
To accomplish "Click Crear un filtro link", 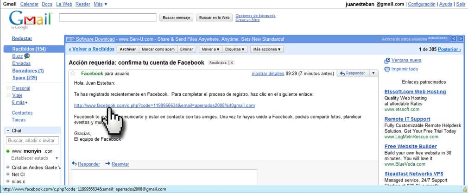I will [x=247, y=20].
